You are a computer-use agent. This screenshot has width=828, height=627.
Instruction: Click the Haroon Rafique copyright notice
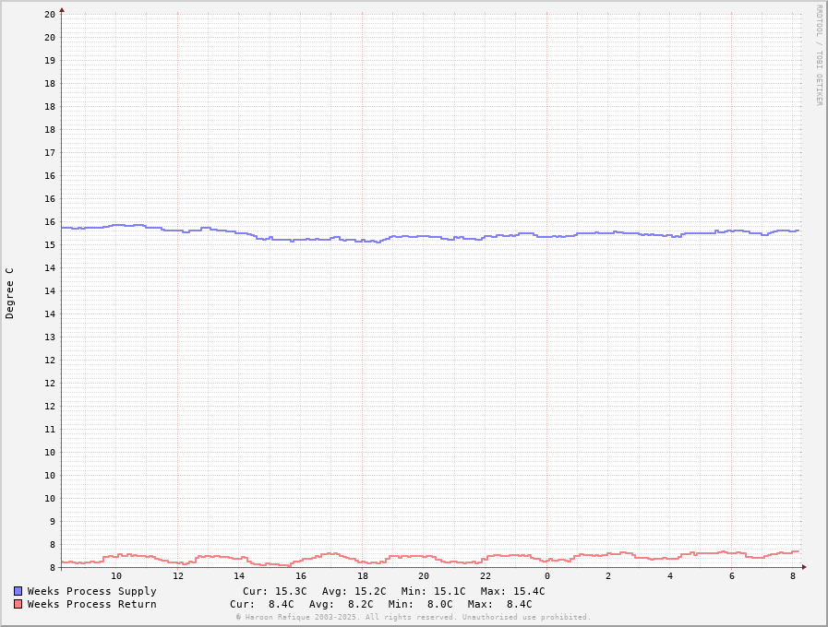(x=413, y=617)
